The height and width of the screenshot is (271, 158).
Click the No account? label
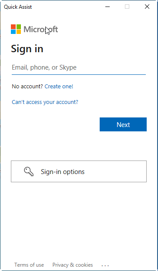tap(27, 86)
